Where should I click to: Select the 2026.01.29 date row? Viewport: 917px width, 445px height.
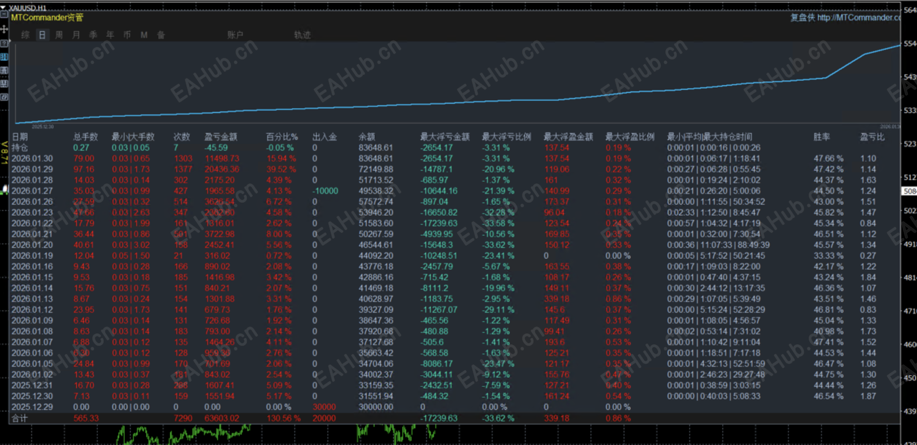[32, 170]
